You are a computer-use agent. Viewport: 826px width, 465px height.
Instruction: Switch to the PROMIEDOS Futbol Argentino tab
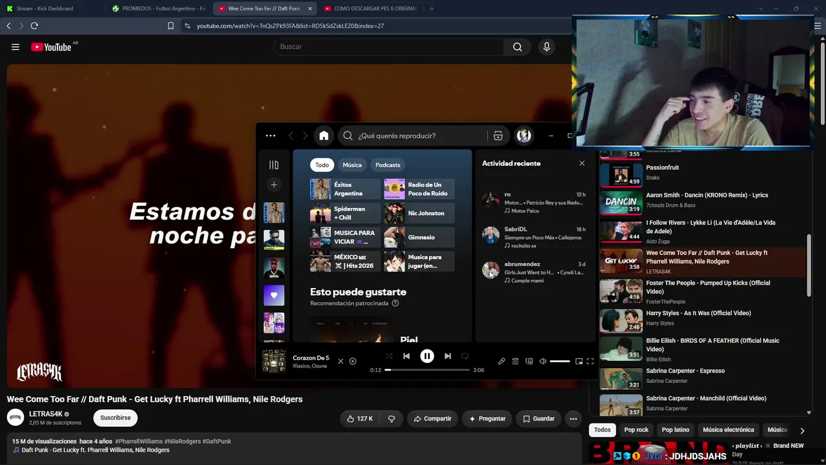tap(159, 8)
